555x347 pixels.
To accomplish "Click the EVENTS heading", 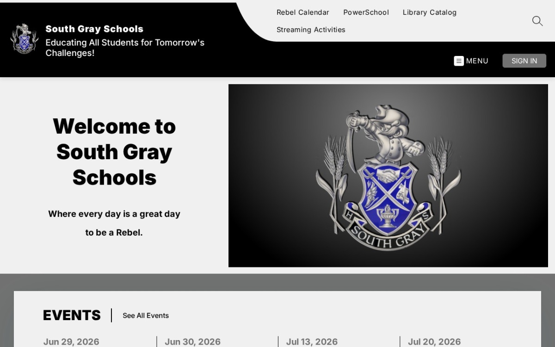I will [72, 316].
